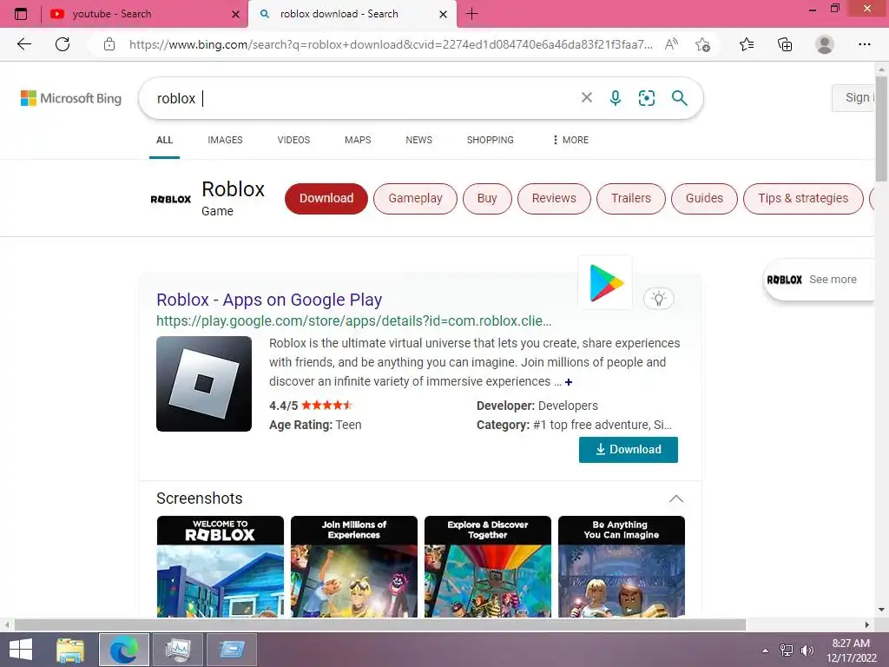Screen dimensions: 889x667
Task: Open File Explorer from taskbar
Action: pyautogui.click(x=69, y=650)
